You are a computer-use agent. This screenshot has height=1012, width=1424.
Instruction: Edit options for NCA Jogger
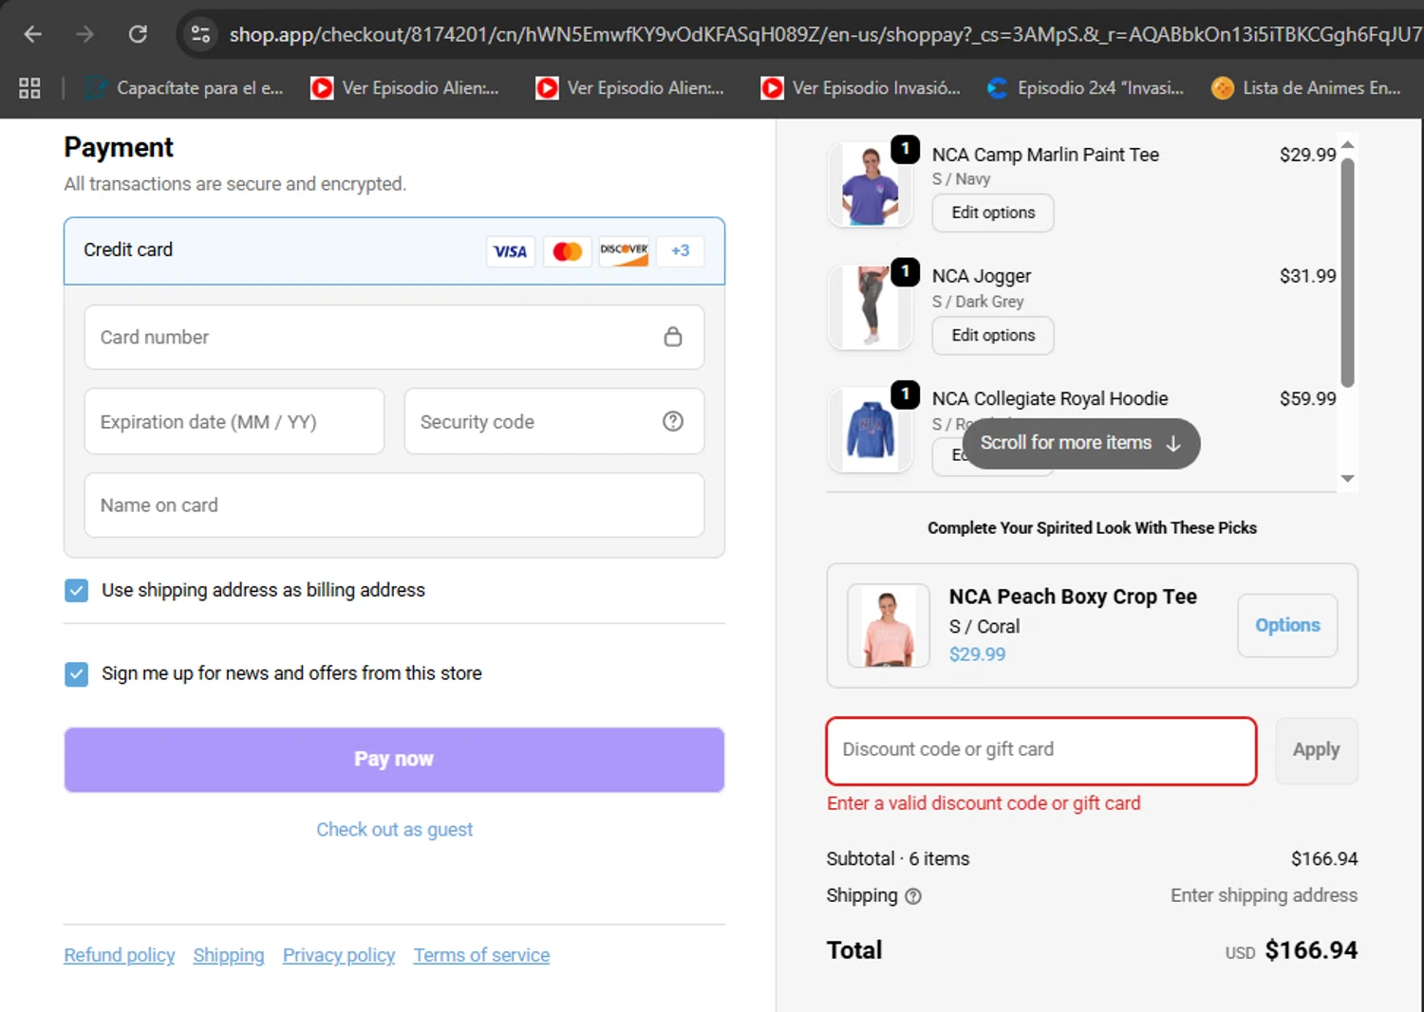pos(993,336)
